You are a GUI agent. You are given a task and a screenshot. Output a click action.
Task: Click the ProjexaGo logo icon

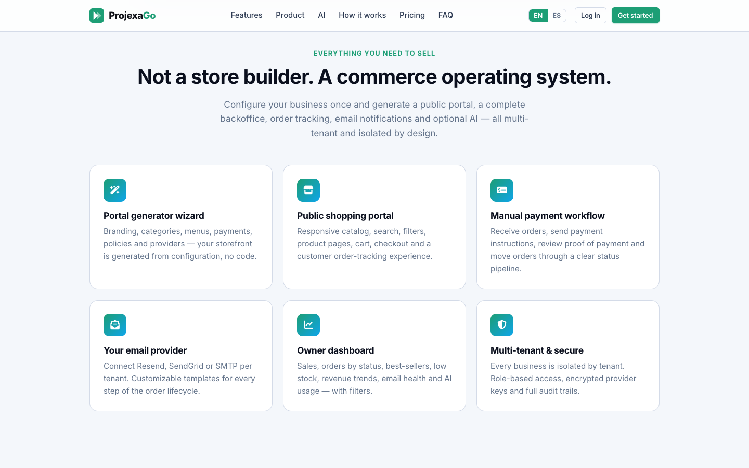(97, 16)
